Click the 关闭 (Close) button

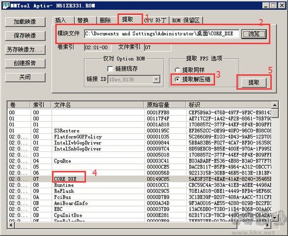point(25,77)
